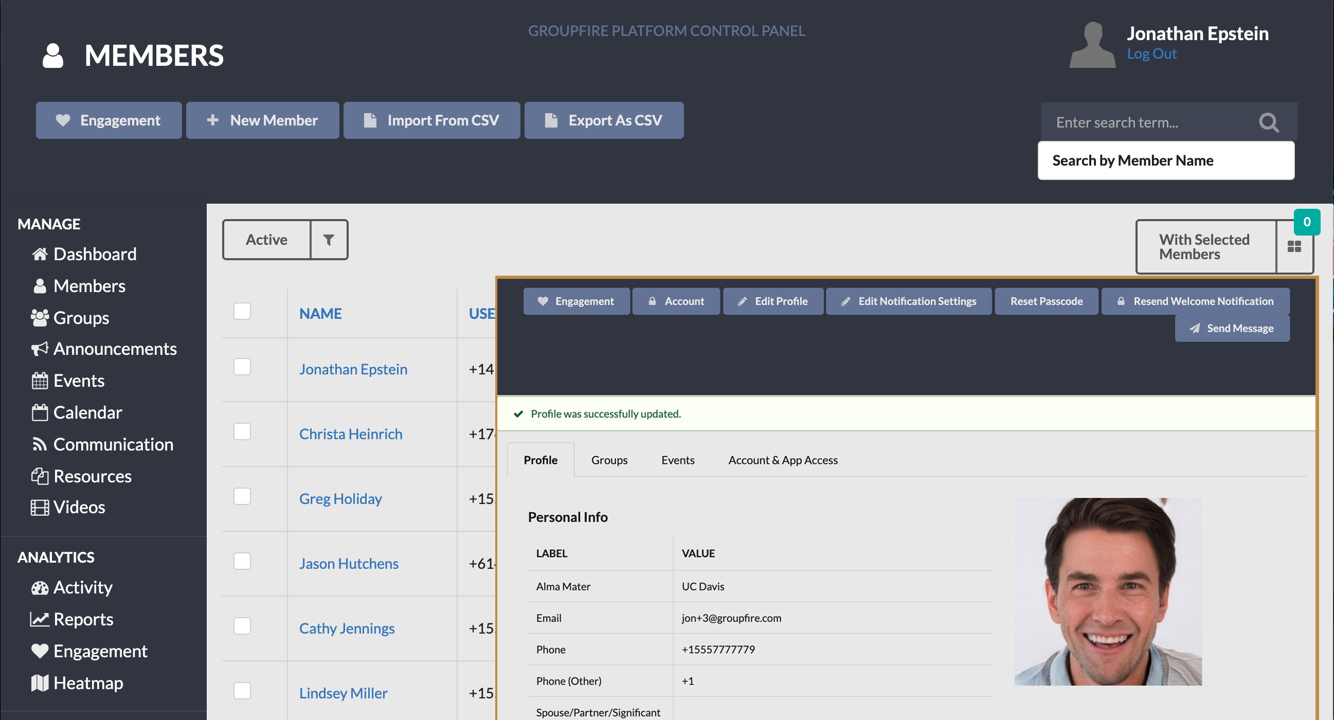
Task: Open the filter options with funnel icon
Action: (x=329, y=240)
